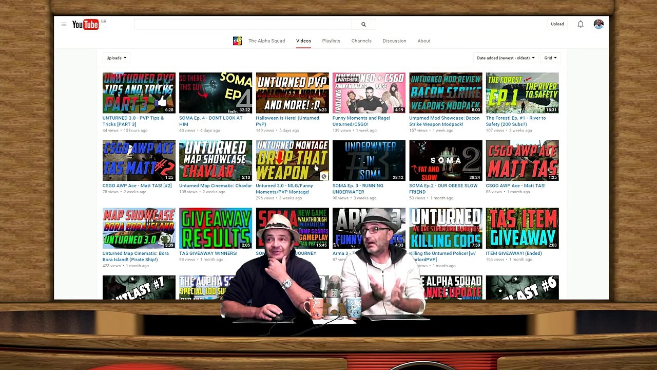Open watched Funny Moments and Rage thumbnail

369,93
